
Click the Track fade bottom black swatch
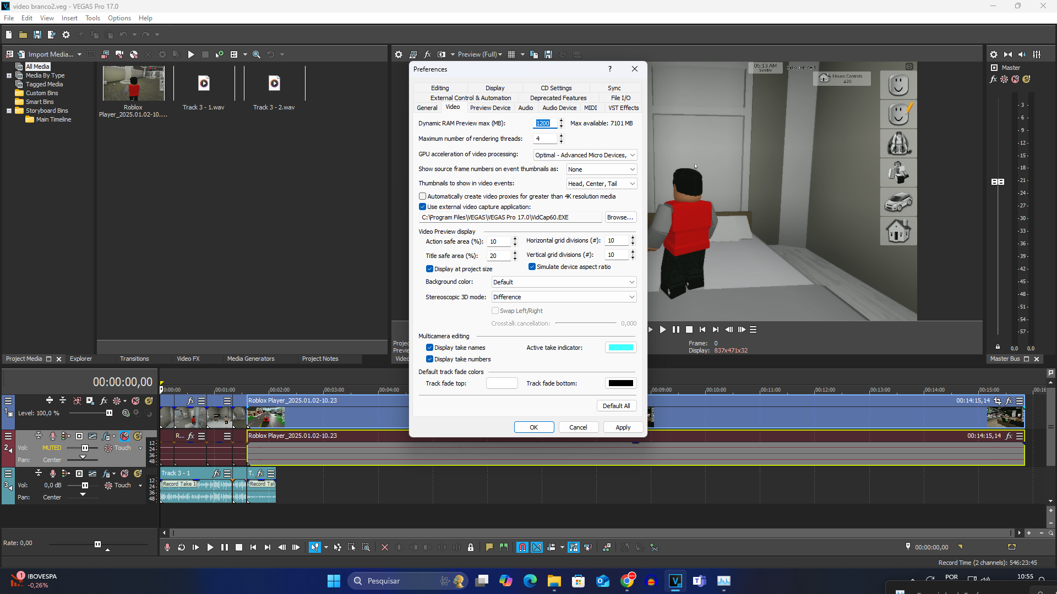[621, 383]
